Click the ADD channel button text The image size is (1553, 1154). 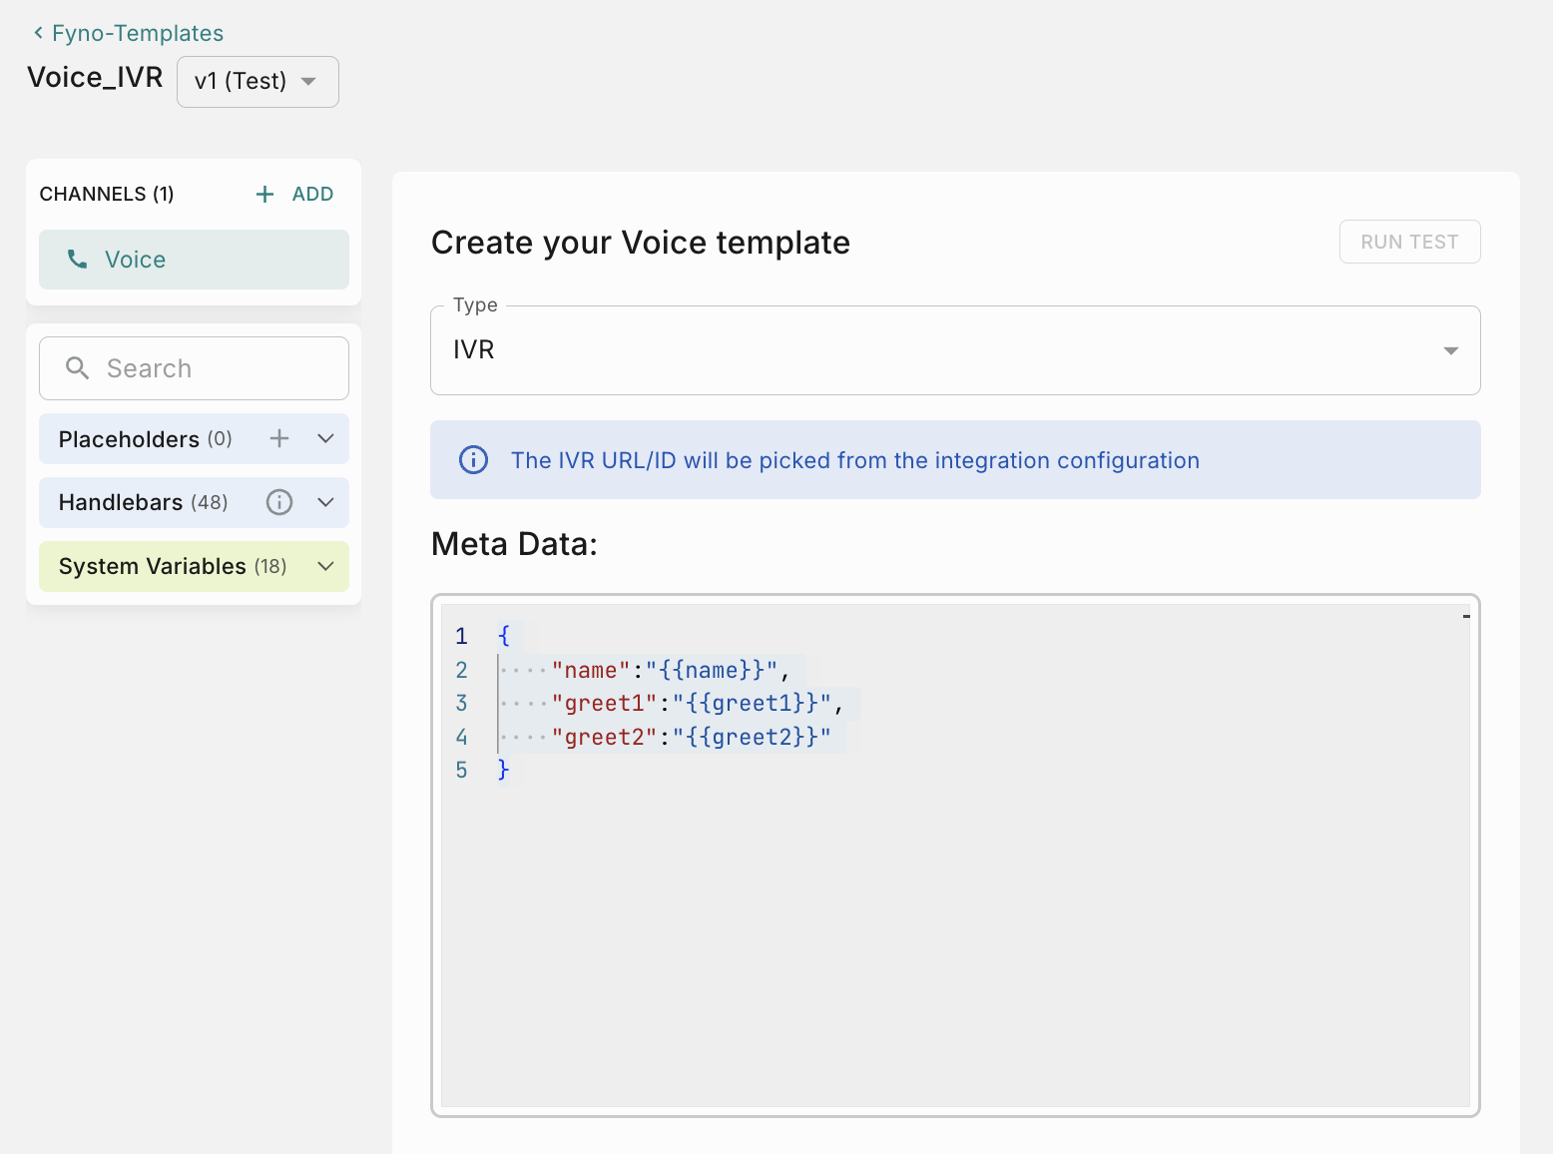tap(312, 195)
